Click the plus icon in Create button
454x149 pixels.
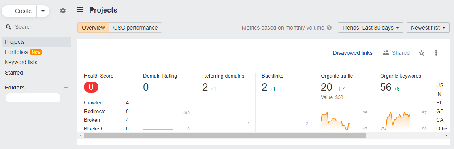(9, 11)
